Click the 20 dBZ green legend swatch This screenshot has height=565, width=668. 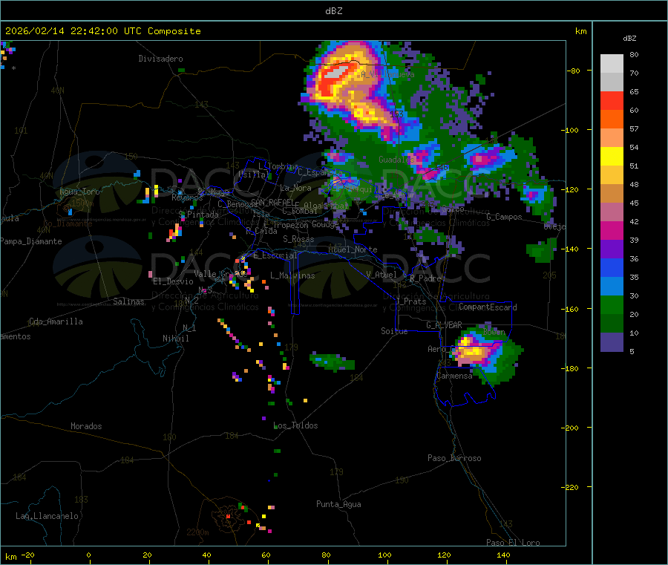(612, 304)
